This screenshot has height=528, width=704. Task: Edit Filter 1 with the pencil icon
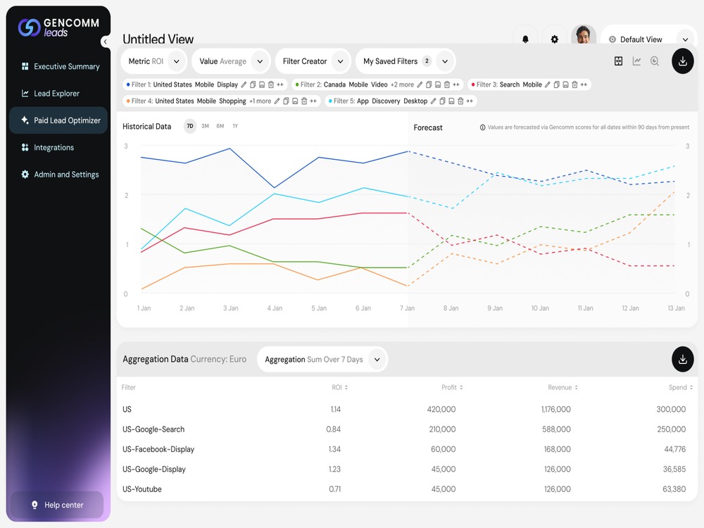click(x=244, y=84)
